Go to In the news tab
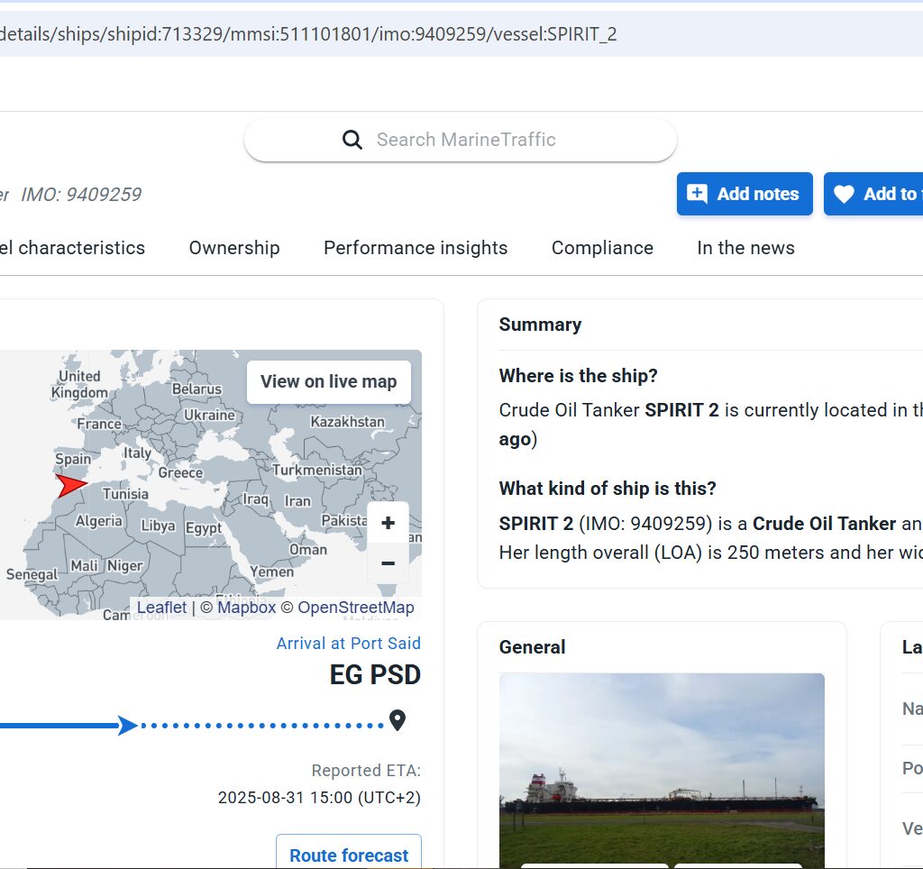 click(745, 248)
